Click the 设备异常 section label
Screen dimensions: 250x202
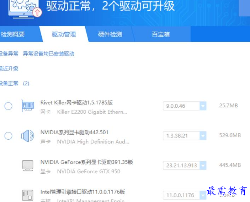tap(9, 54)
